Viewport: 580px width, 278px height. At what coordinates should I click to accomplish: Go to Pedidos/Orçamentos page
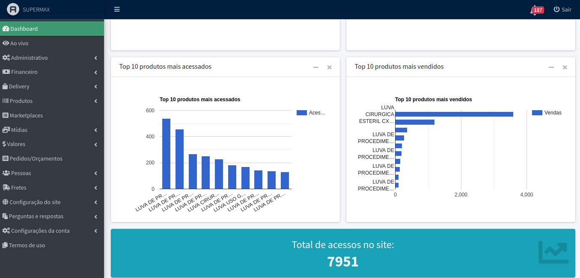pyautogui.click(x=36, y=158)
